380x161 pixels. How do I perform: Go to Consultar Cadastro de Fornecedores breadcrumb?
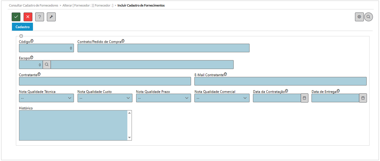point(33,5)
